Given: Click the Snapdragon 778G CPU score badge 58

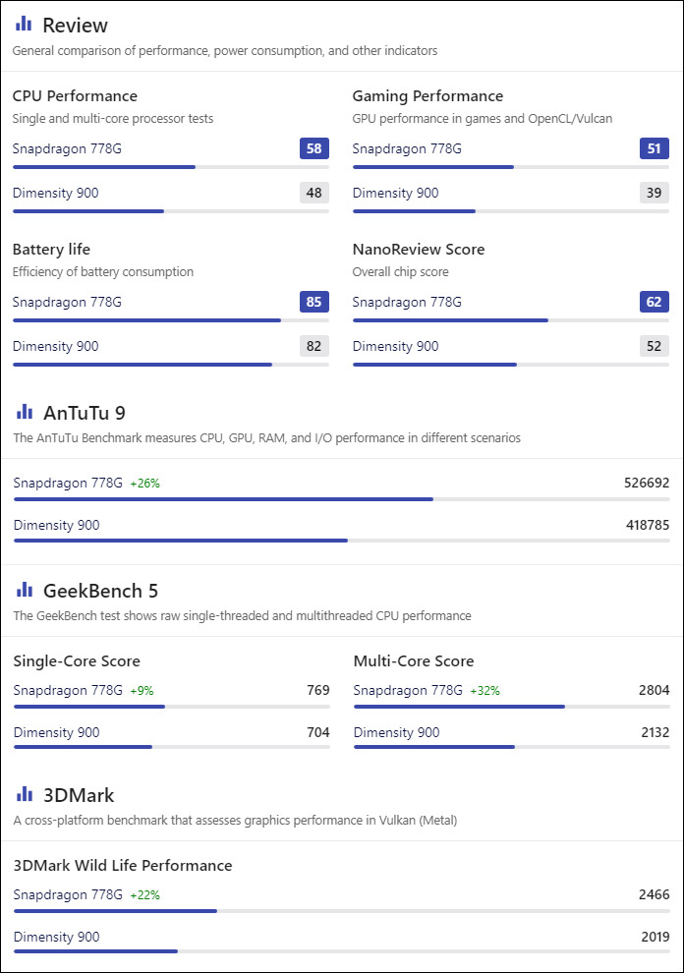Looking at the screenshot, I should coord(314,148).
